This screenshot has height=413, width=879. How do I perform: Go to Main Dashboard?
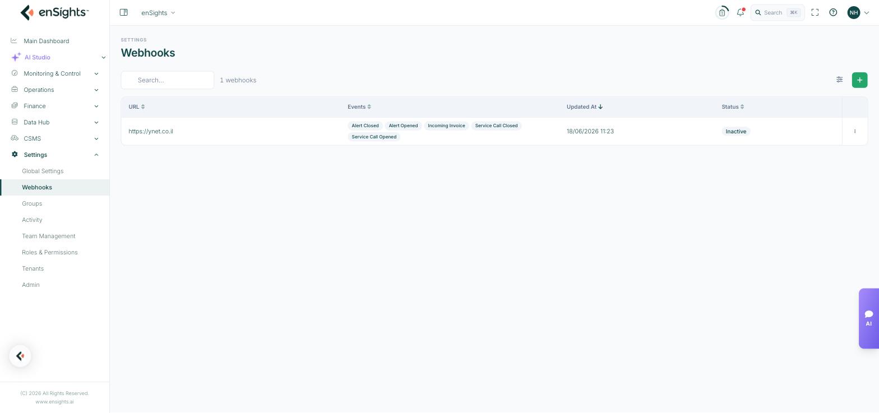click(x=47, y=41)
